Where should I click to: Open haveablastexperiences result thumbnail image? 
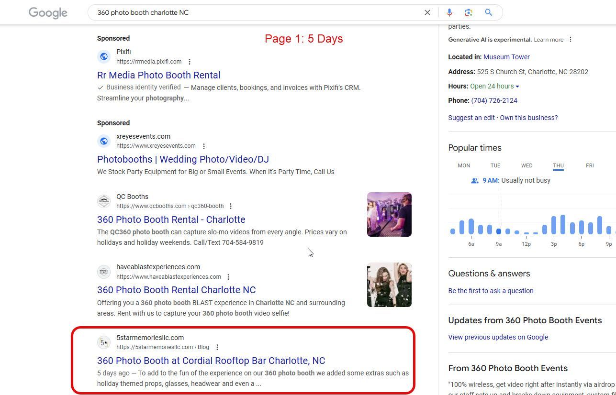coord(389,285)
